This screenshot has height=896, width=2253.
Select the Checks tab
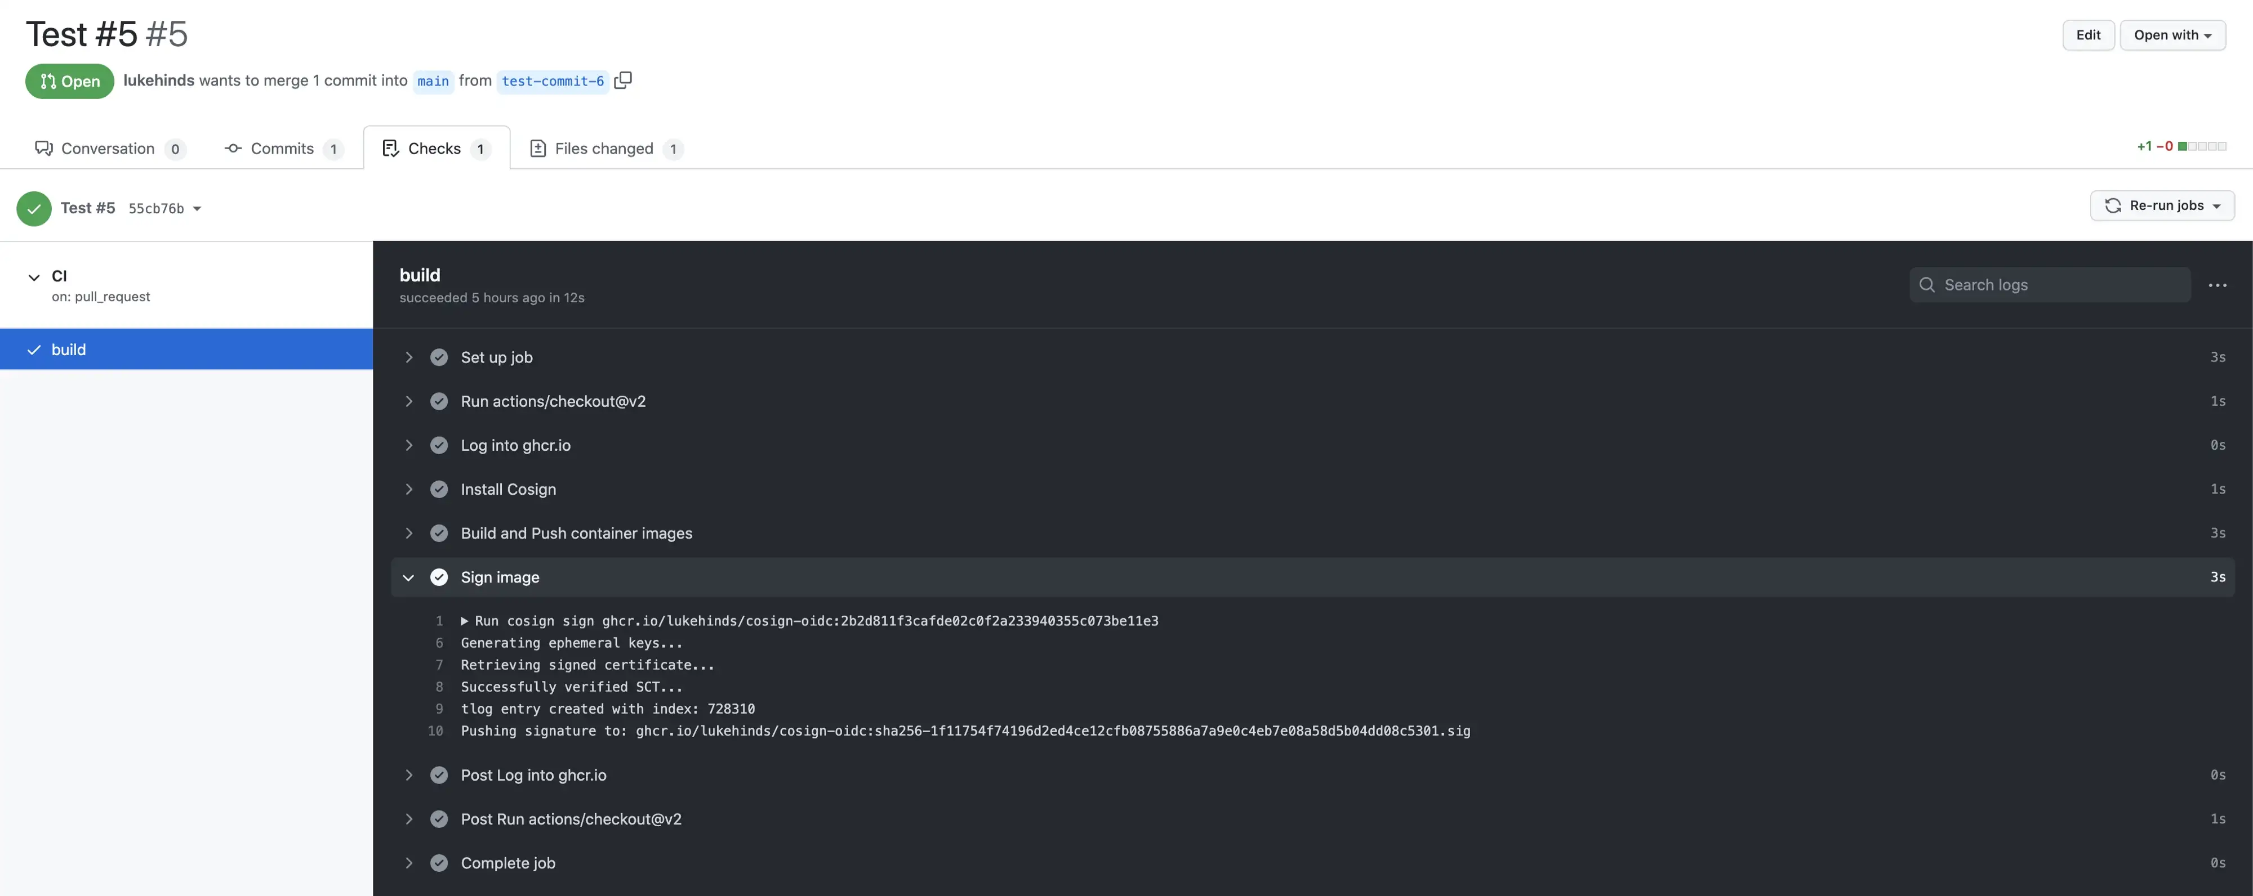tap(437, 149)
